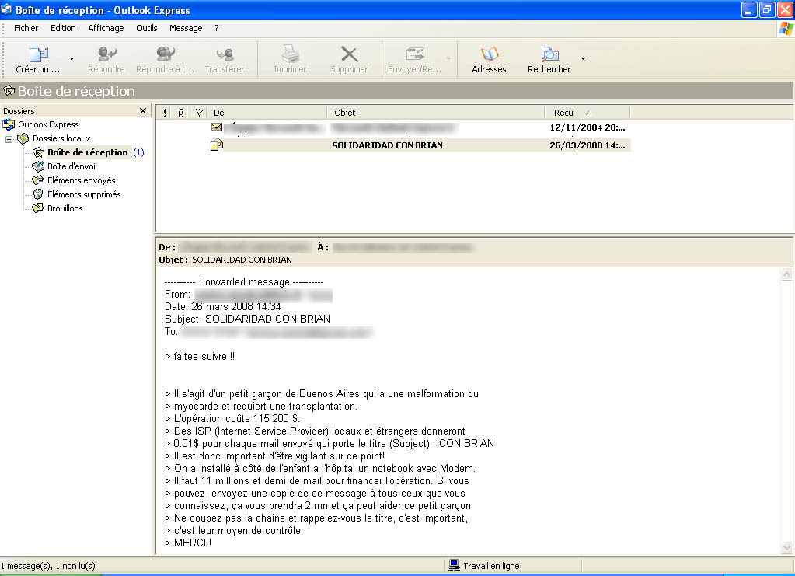Sort messages by Objet column header
Image resolution: width=795 pixels, height=576 pixels.
[435, 113]
